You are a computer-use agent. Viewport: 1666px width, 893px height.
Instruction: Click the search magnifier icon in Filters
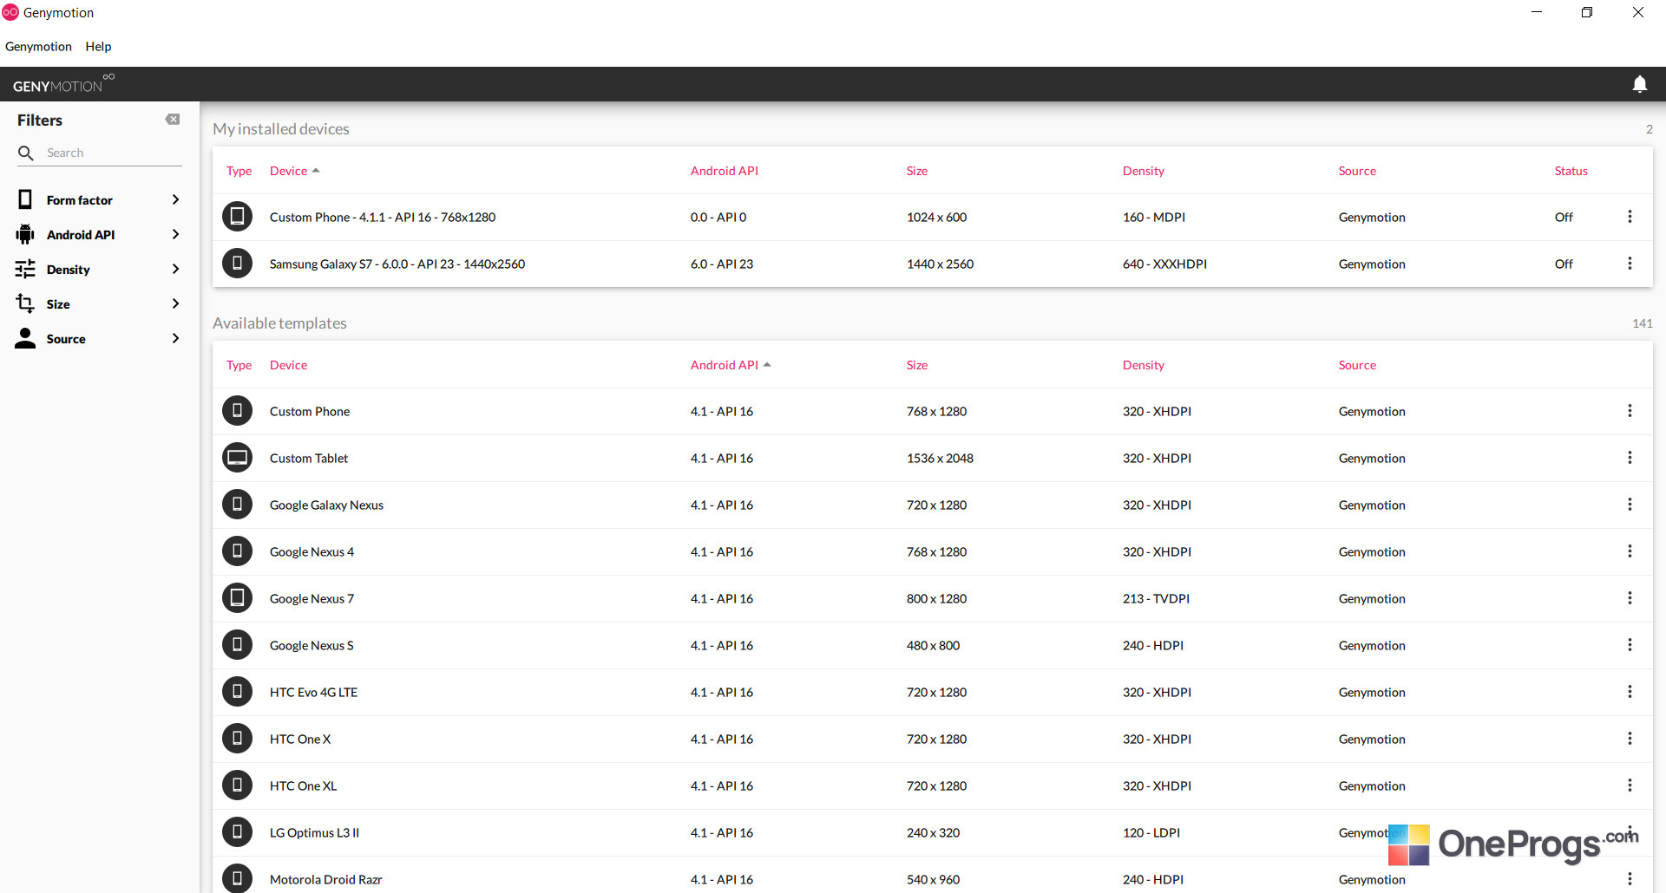[26, 153]
